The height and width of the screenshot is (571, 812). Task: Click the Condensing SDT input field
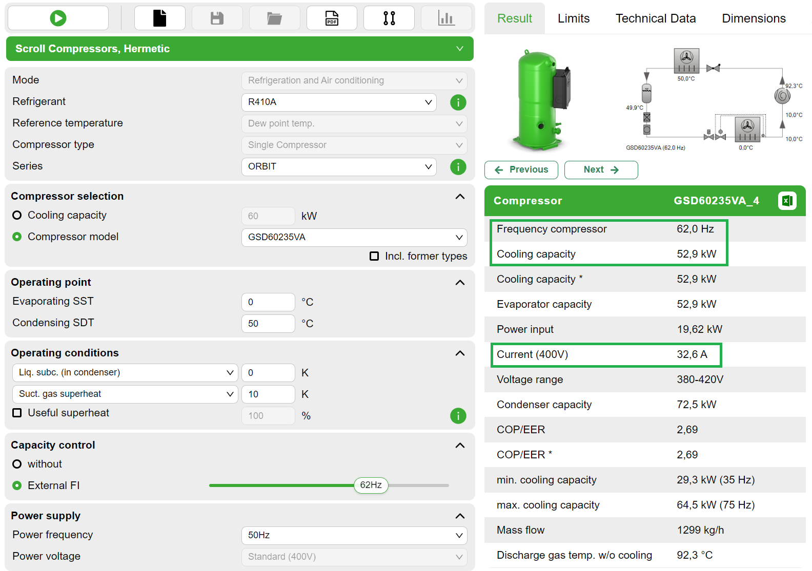click(x=268, y=324)
